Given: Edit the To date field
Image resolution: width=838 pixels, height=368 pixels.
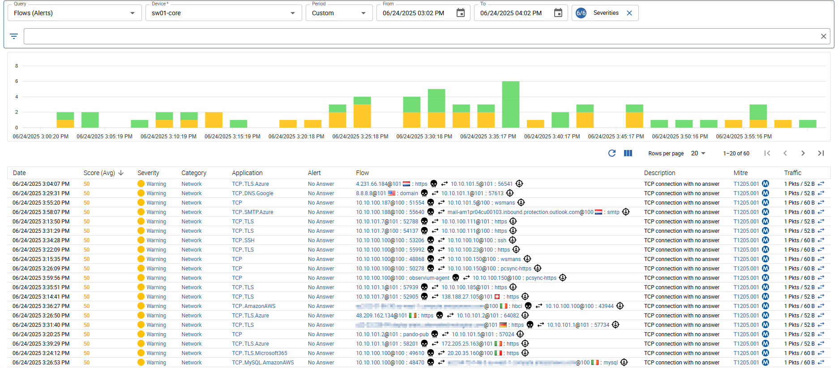Looking at the screenshot, I should pyautogui.click(x=511, y=13).
